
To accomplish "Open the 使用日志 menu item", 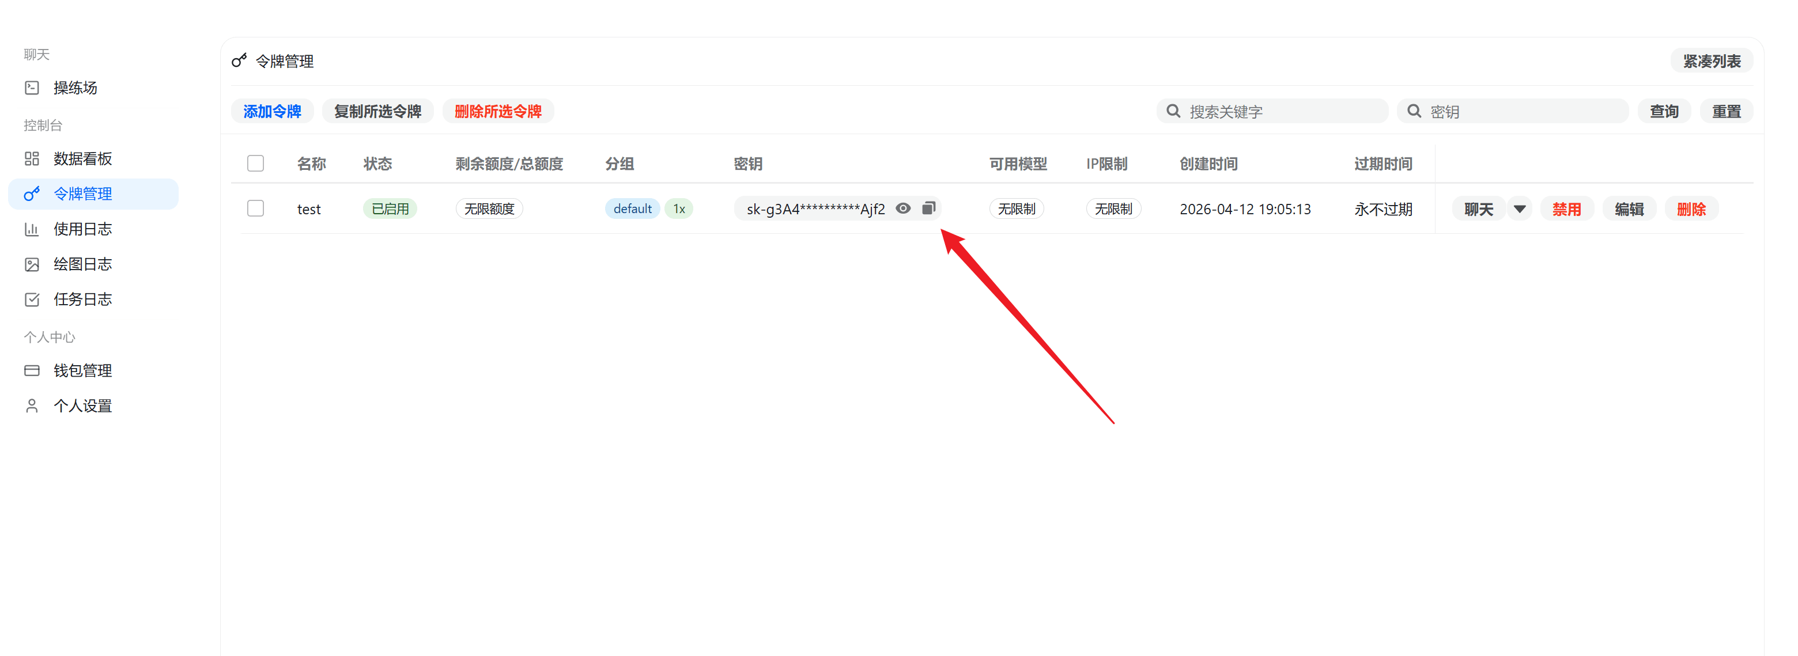I will click(x=82, y=229).
